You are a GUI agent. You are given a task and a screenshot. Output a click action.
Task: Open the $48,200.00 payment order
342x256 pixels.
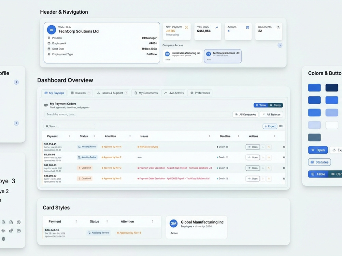point(253,179)
